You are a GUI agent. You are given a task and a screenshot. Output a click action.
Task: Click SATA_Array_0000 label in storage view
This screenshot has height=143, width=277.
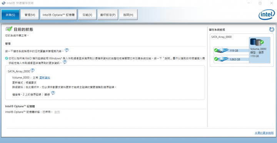point(221,37)
